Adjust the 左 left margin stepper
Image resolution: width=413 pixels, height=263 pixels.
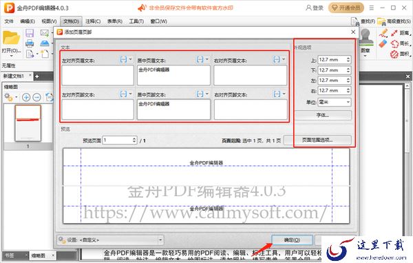348,81
